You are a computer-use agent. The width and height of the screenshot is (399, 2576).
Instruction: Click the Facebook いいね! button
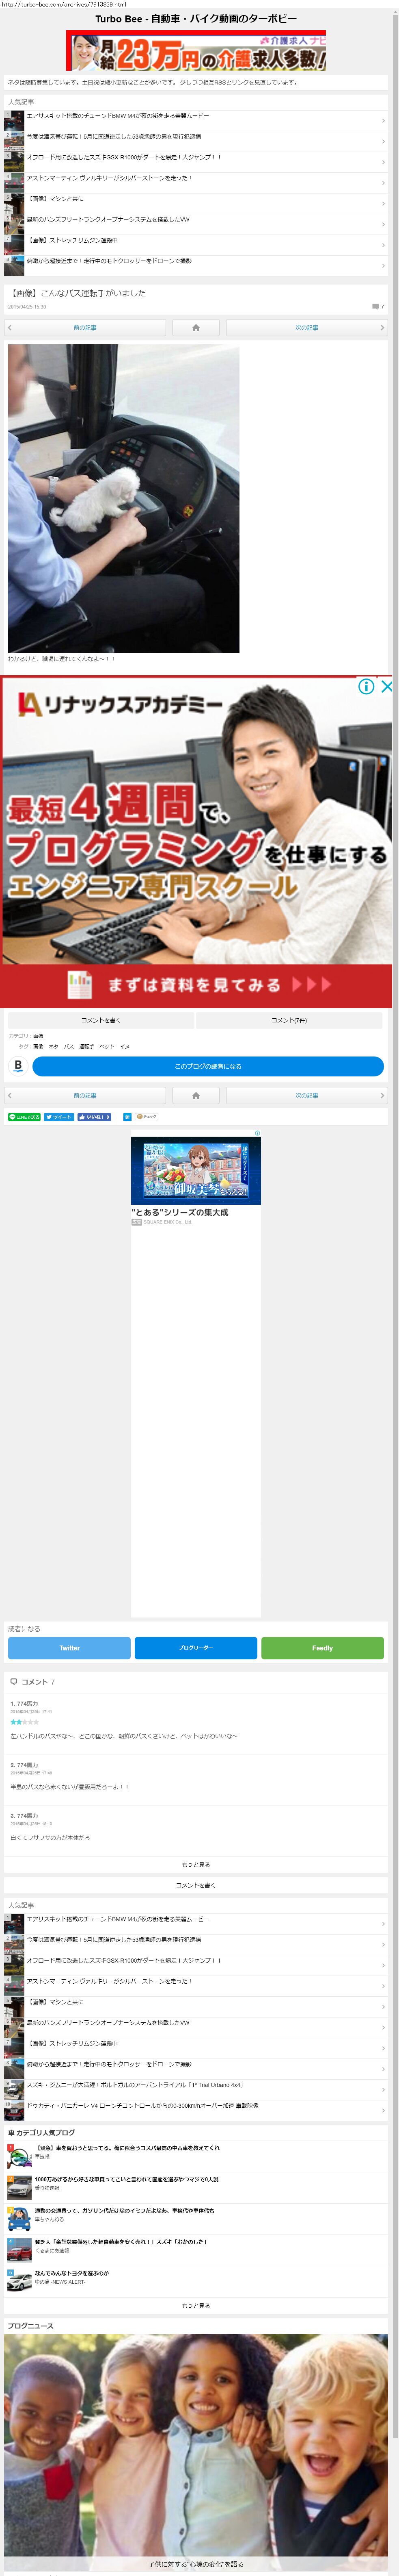(x=94, y=1117)
